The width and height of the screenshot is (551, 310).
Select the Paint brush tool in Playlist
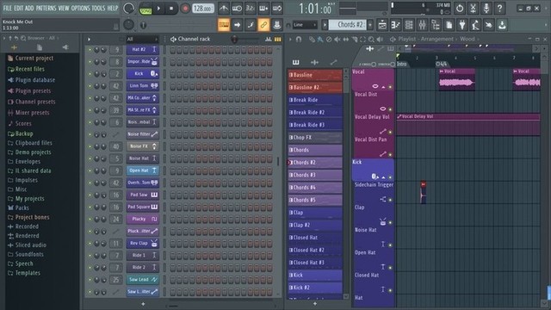coord(320,40)
